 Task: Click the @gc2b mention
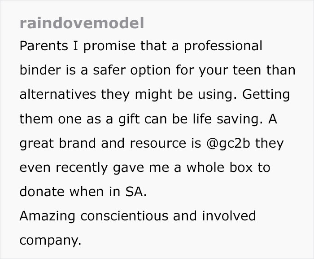tap(229, 144)
